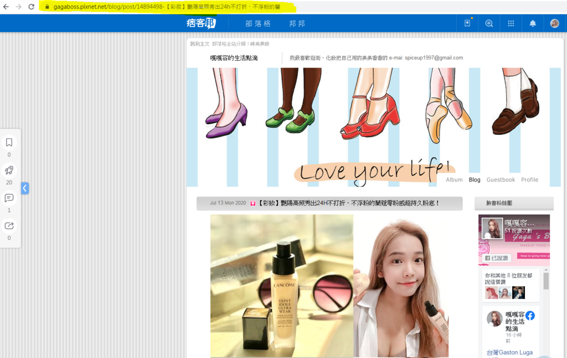Click the pink pinned-post icon before title
The height and width of the screenshot is (358, 567).
252,203
